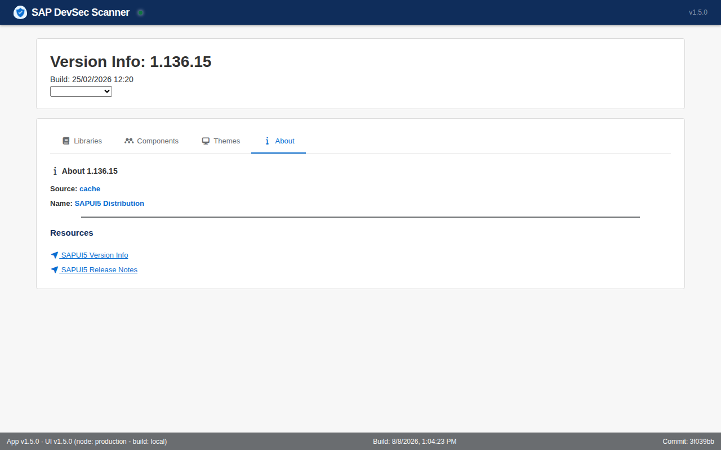Click the Commit: 3f039bb footer text
Viewport: 721px width, 450px height.
(688, 442)
